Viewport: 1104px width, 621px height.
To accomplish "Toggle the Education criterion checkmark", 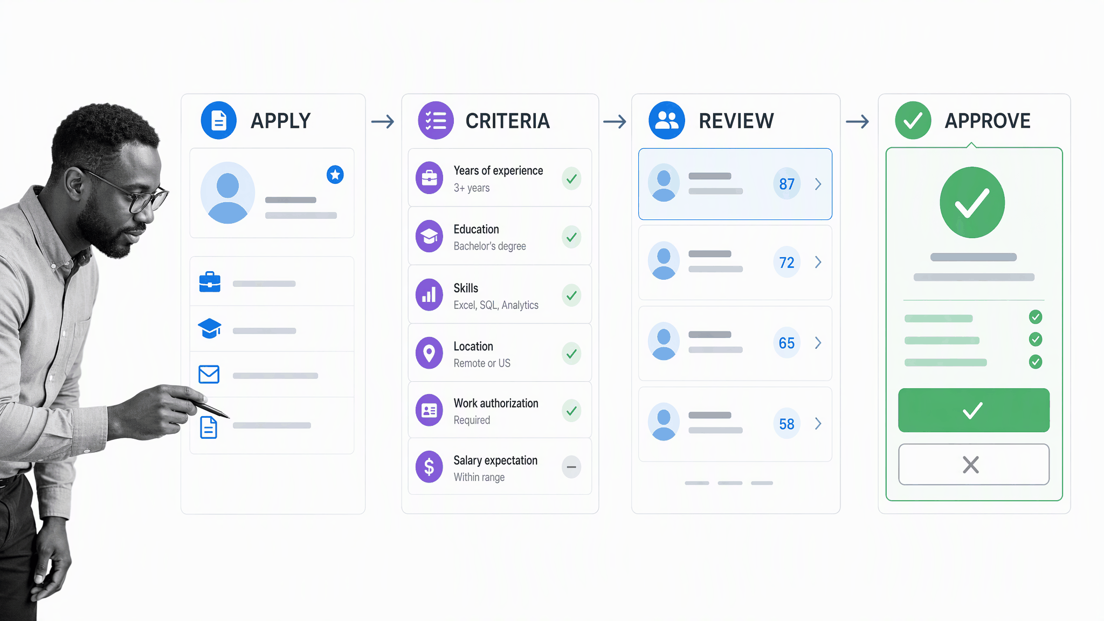I will [x=571, y=237].
